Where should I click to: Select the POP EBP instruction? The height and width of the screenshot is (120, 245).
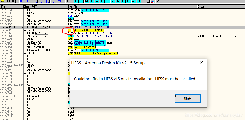click(x=74, y=16)
